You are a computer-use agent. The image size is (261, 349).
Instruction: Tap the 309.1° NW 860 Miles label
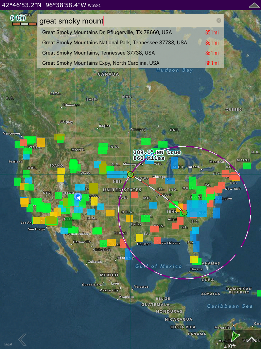coord(157,155)
